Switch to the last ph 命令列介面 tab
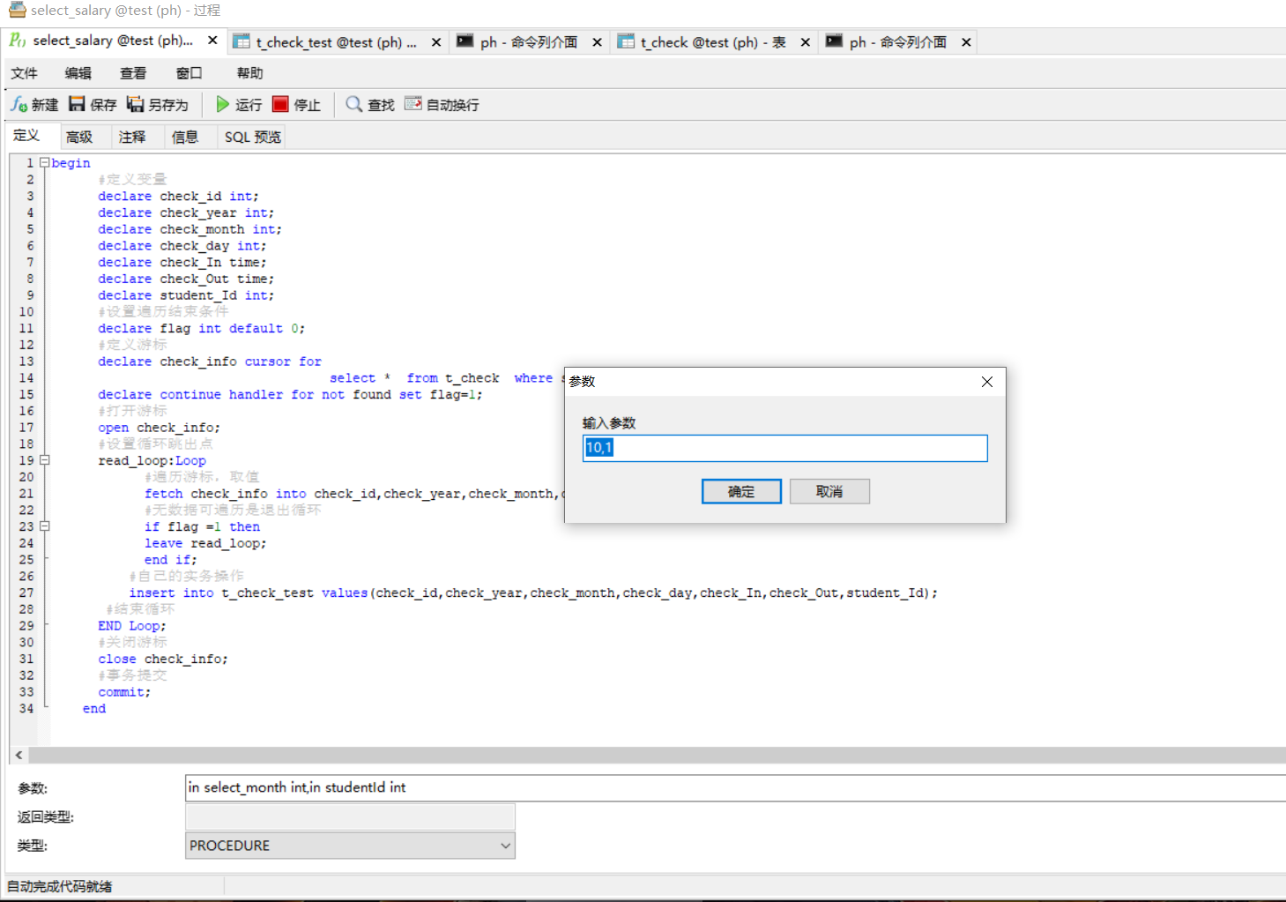 (x=898, y=42)
